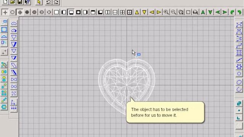This screenshot has height=137, width=244.
Task: Select the straight line with points tool
Action: pyautogui.click(x=239, y=60)
